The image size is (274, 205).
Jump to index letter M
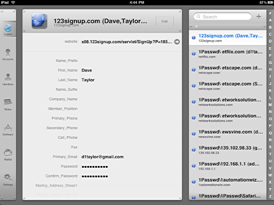pyautogui.click(x=270, y=105)
